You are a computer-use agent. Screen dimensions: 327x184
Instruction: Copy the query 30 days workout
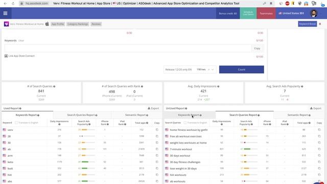[x=319, y=155]
